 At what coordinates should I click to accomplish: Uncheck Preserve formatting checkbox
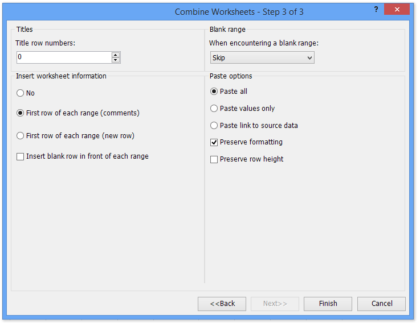214,142
